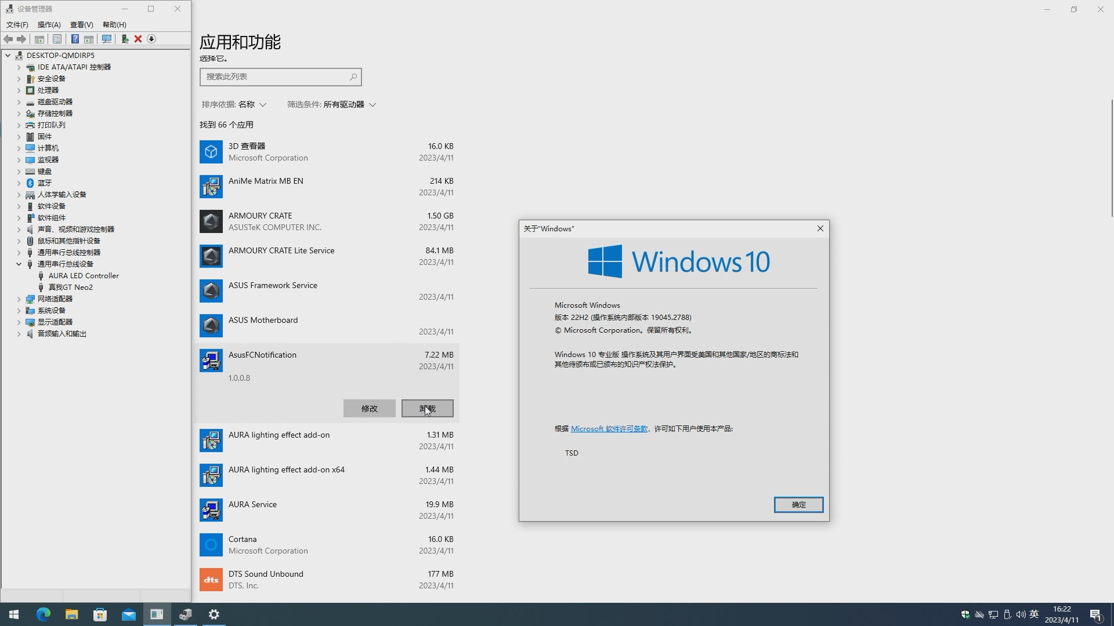Click the OneDrive cloud tray icon

pyautogui.click(x=979, y=614)
